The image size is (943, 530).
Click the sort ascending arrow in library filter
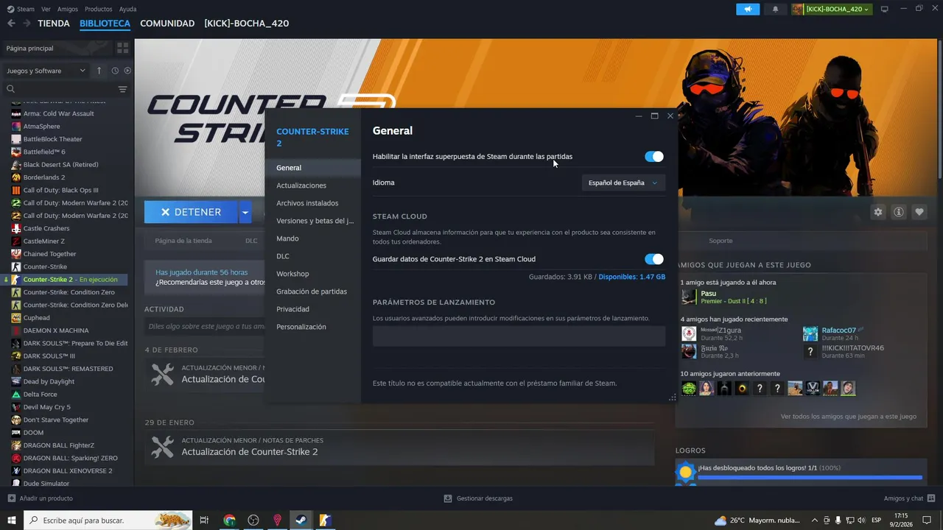click(x=99, y=71)
